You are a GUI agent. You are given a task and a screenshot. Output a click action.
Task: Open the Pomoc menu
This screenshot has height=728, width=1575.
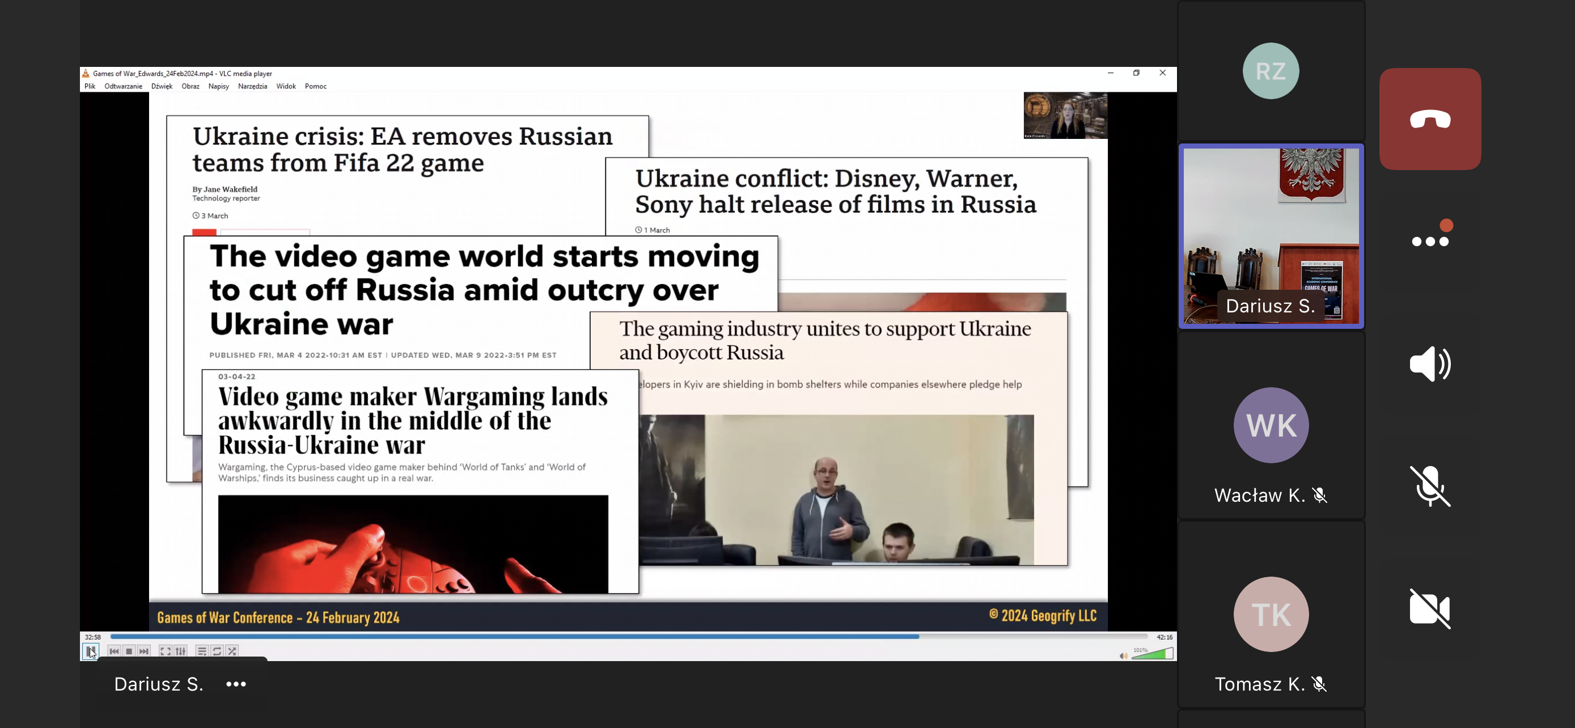tap(316, 86)
